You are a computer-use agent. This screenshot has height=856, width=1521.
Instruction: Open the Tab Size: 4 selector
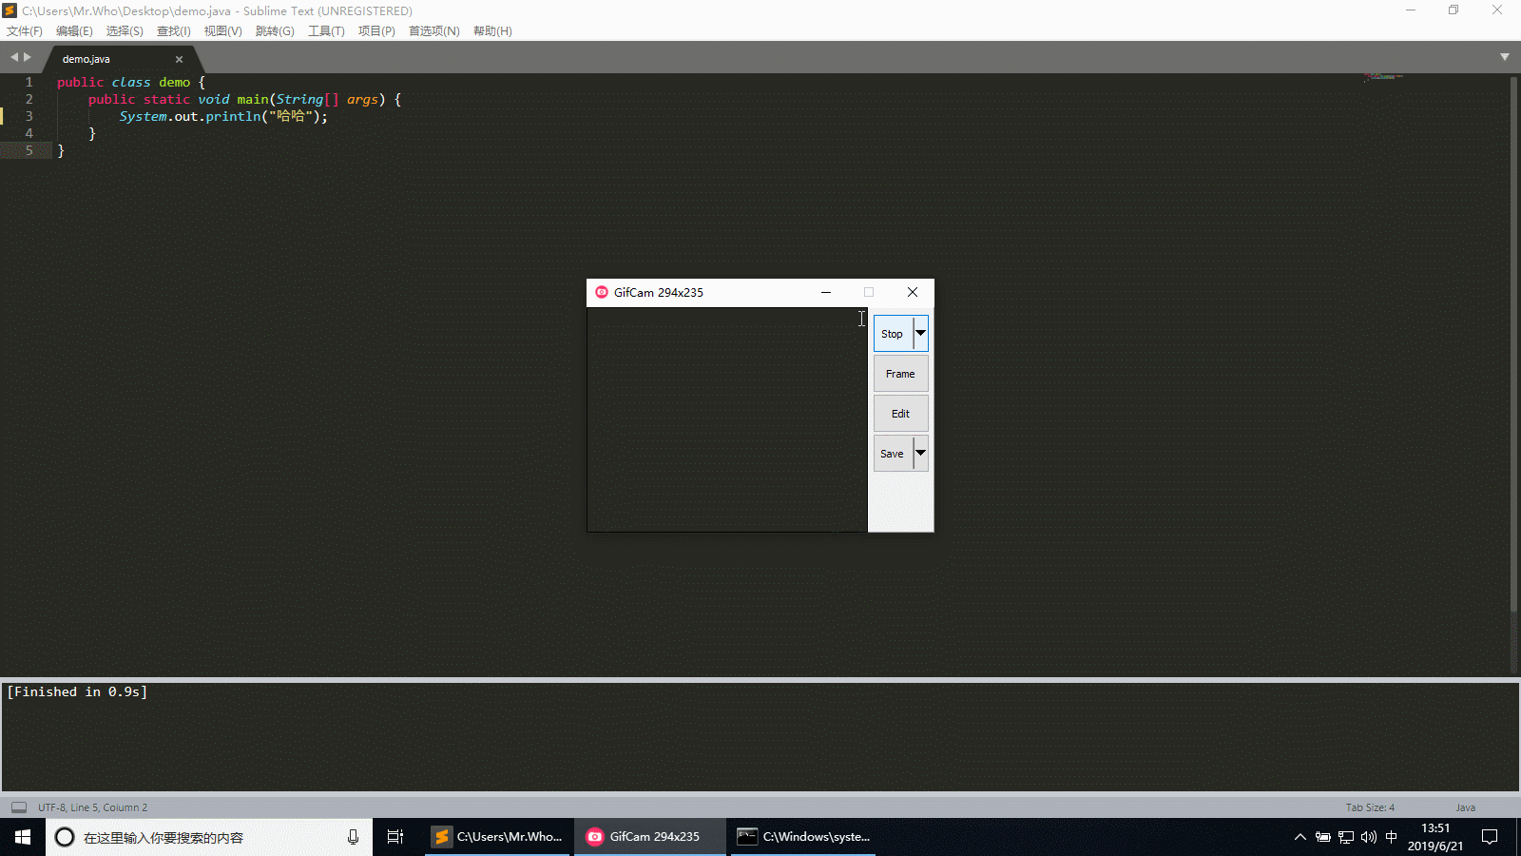(x=1370, y=807)
